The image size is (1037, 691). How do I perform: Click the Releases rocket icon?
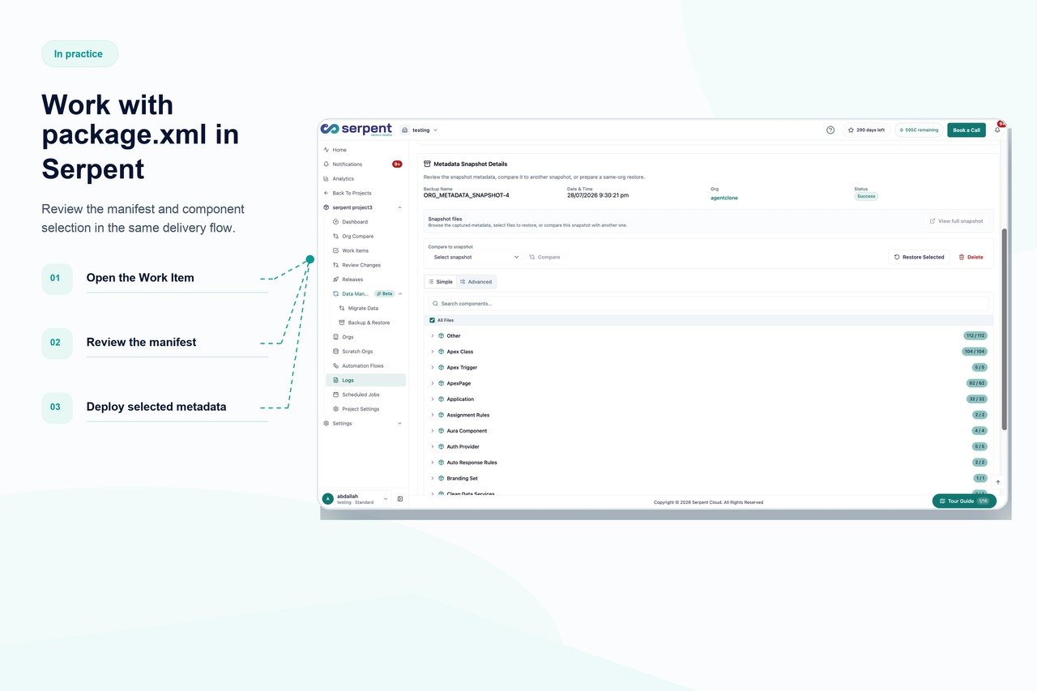click(x=335, y=279)
